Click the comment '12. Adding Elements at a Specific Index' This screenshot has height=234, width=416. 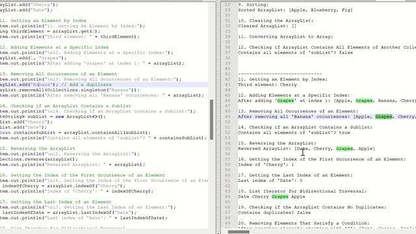coord(55,47)
